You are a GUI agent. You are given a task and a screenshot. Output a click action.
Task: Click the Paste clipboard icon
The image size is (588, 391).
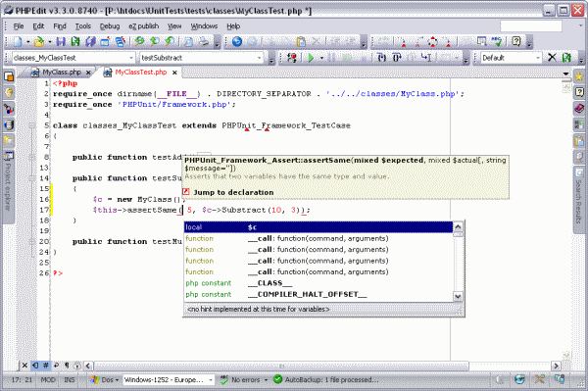click(301, 41)
